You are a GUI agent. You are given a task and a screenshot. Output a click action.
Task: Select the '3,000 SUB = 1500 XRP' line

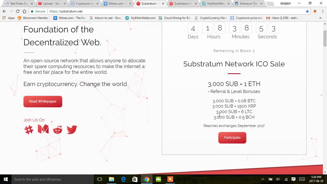[x=234, y=106]
